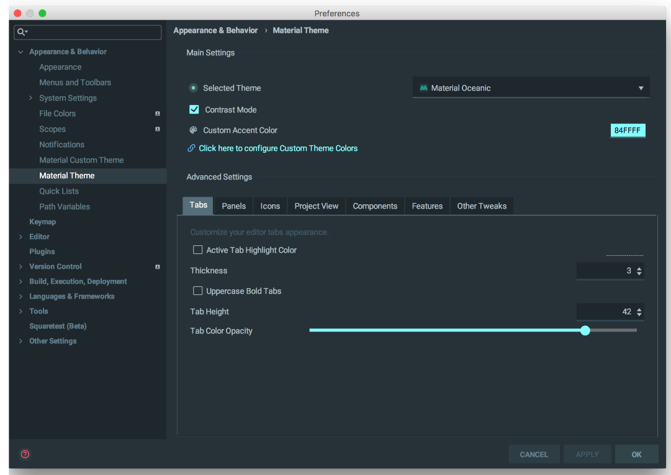Click the help question mark icon
671x475 pixels.
click(25, 454)
